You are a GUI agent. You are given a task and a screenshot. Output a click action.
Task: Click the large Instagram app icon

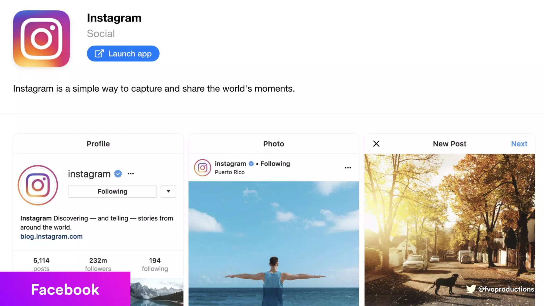[x=41, y=39]
